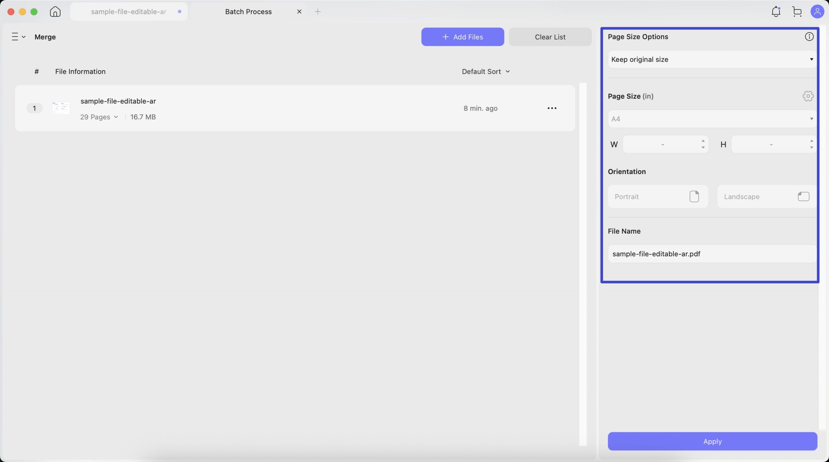
Task: Decrease width with W down arrow
Action: coord(703,148)
